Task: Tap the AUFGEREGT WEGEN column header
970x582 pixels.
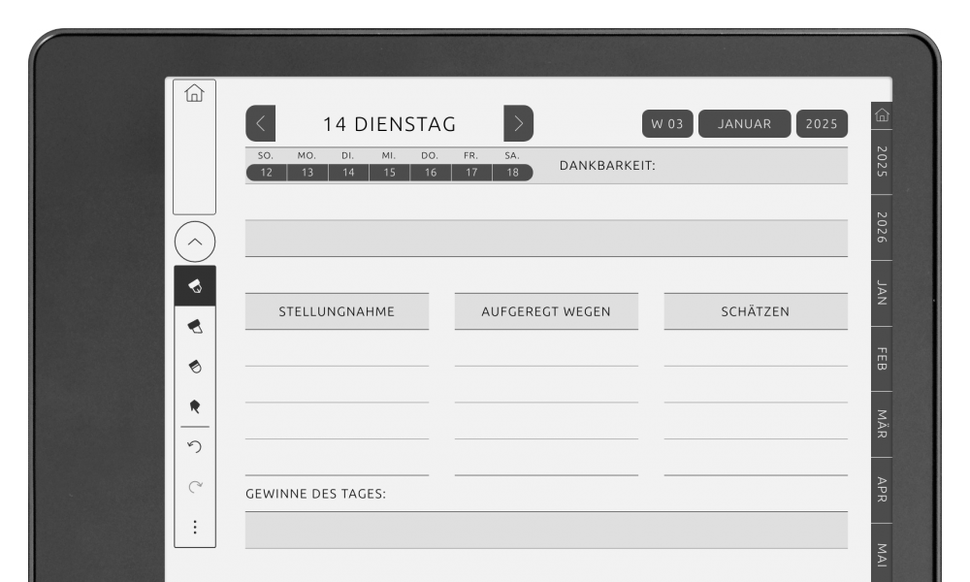Action: point(546,311)
